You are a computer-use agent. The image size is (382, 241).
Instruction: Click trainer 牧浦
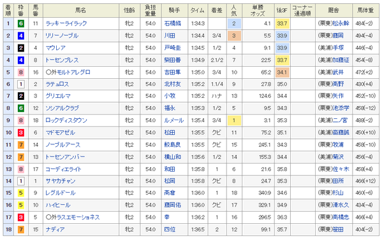pos(338,145)
